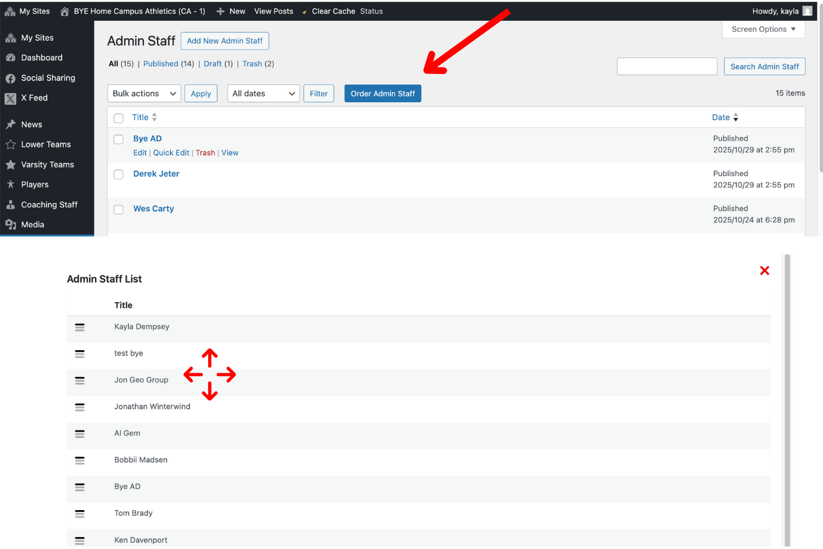This screenshot has width=823, height=549.
Task: Select Players from the sidebar
Action: click(34, 184)
